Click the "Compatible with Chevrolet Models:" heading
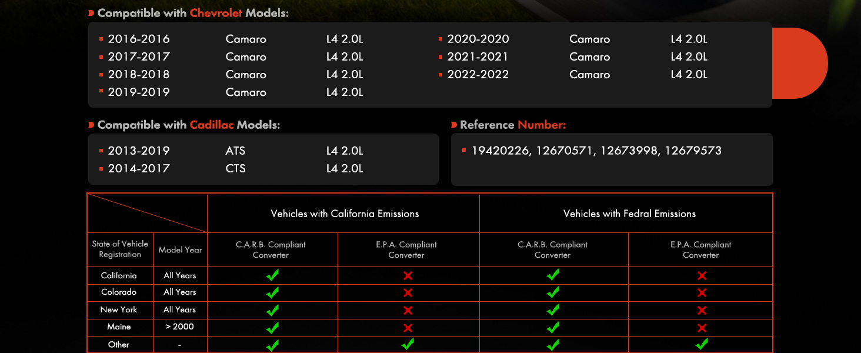The image size is (861, 353). coord(193,13)
